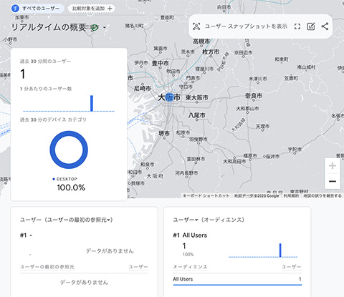Click the blue user dot on 大阪市

pos(169,97)
